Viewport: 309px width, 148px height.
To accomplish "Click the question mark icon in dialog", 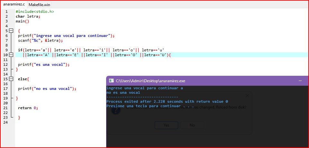I will (116, 110).
